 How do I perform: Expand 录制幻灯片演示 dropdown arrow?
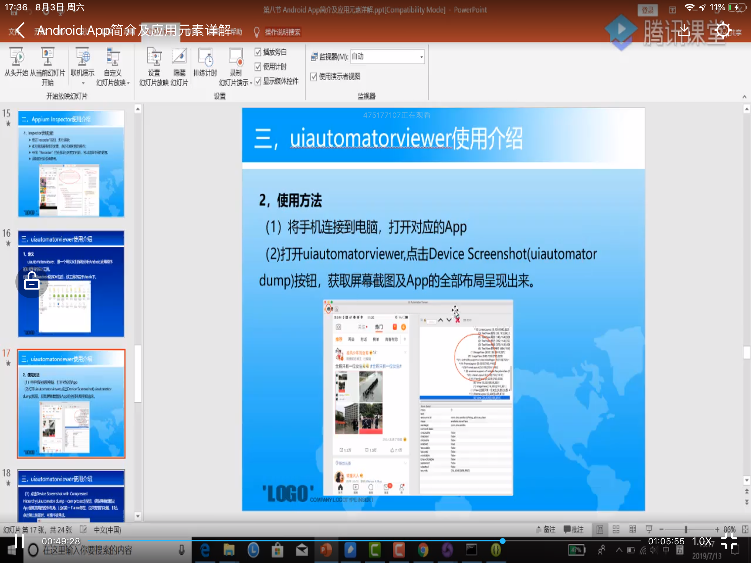251,83
